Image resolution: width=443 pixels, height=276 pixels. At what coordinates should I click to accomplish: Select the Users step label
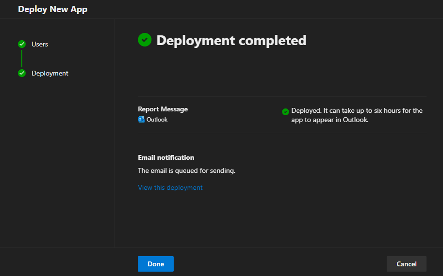40,44
